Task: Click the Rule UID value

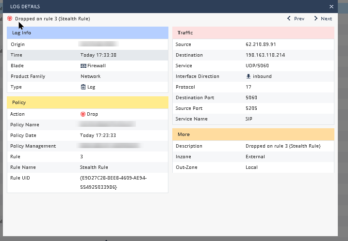Action: 113,182
